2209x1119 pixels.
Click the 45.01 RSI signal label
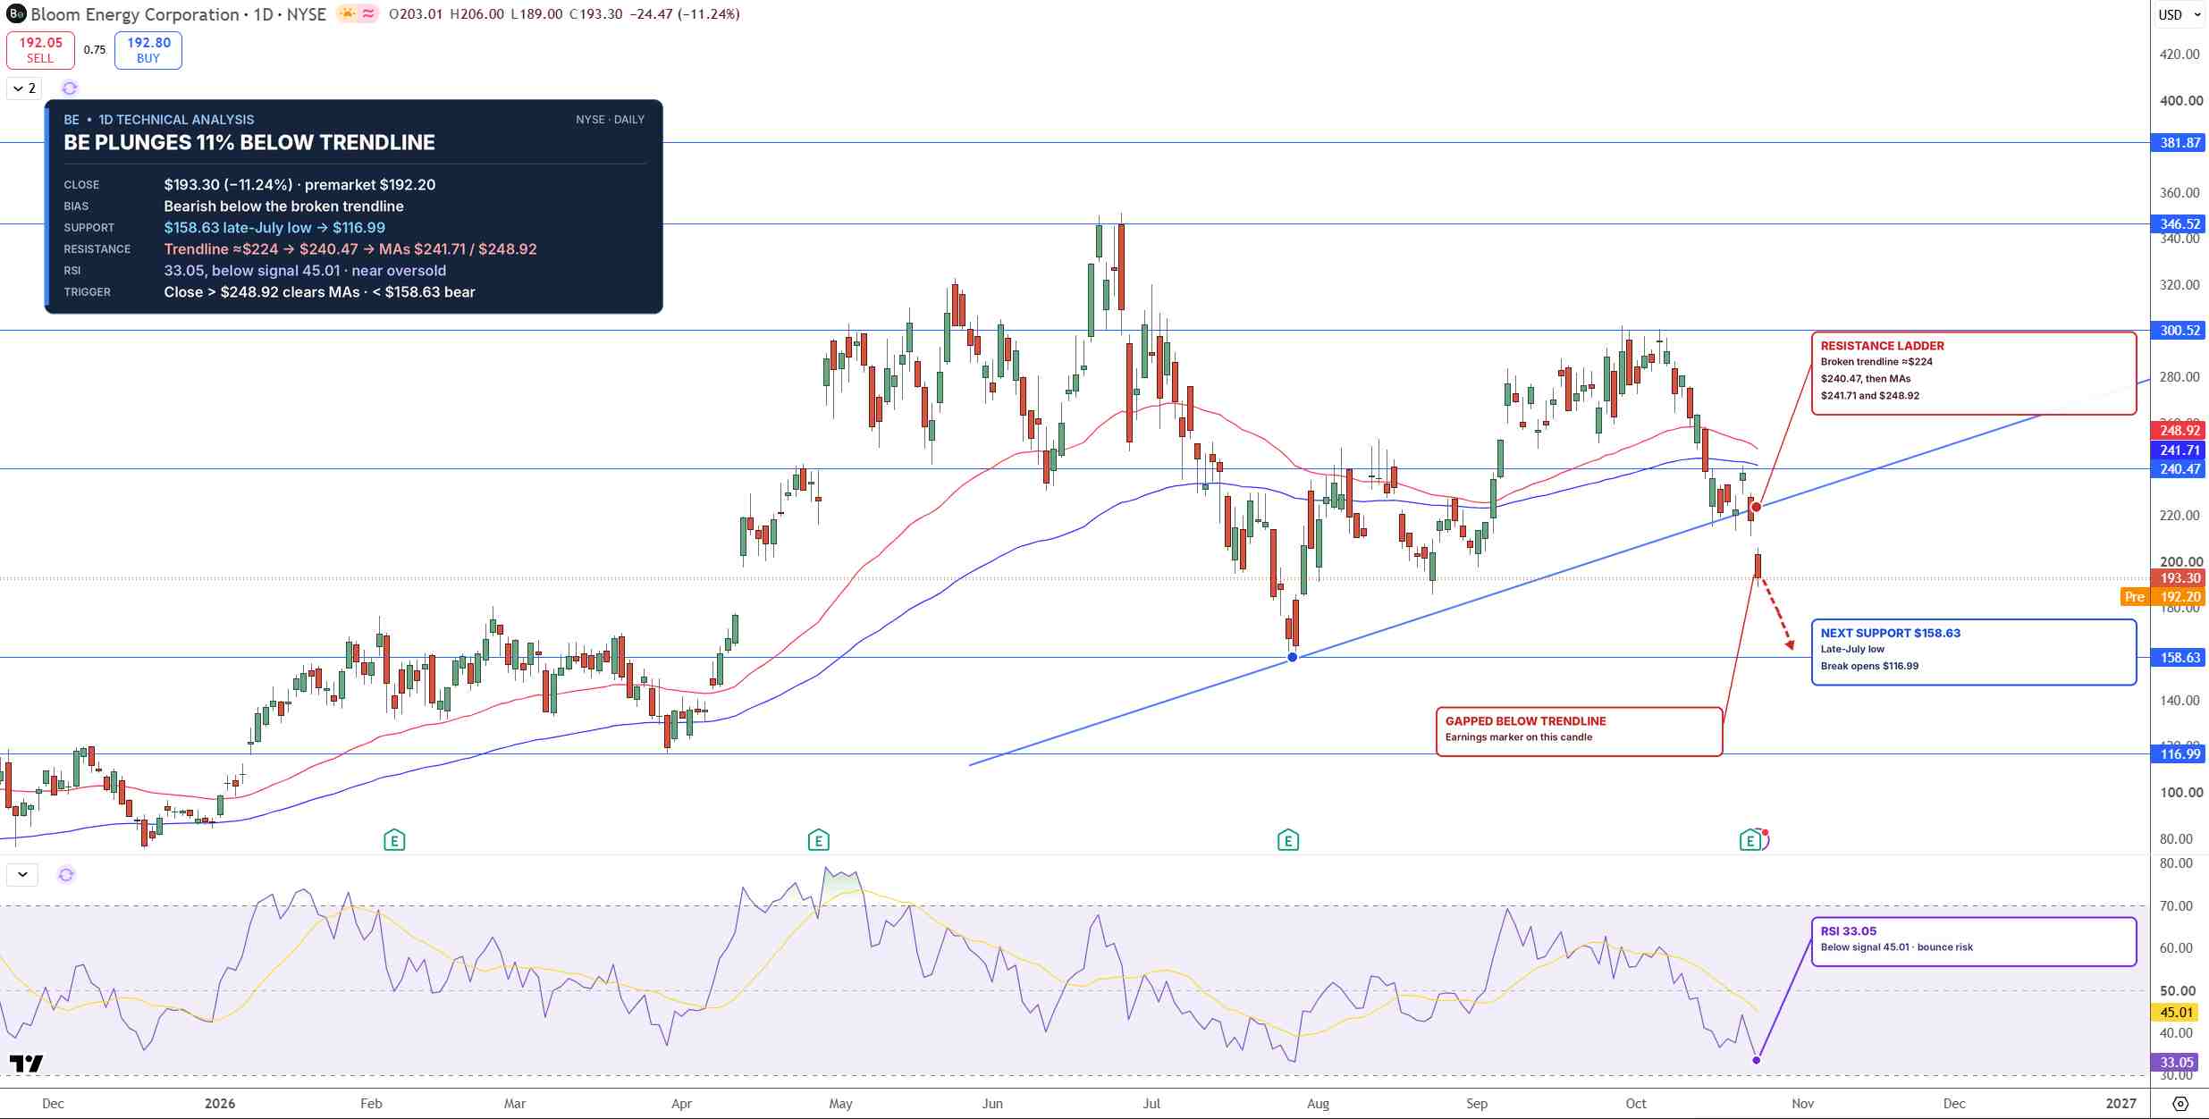tap(2176, 1013)
